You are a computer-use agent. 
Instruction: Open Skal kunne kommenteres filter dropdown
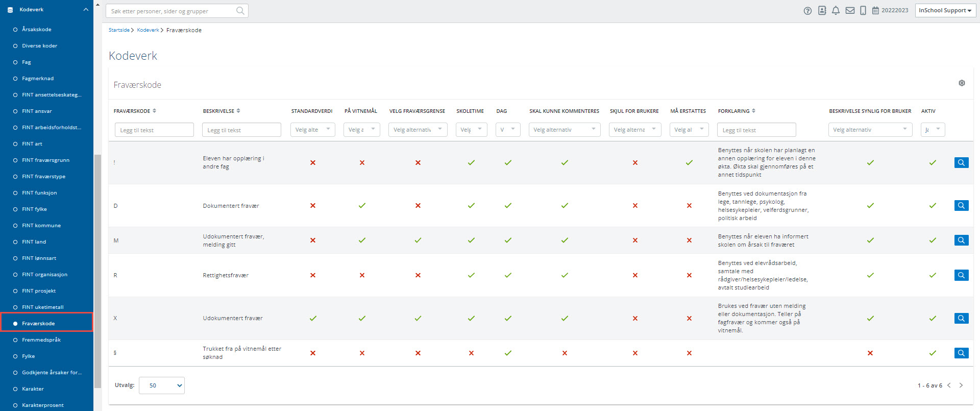pos(564,130)
